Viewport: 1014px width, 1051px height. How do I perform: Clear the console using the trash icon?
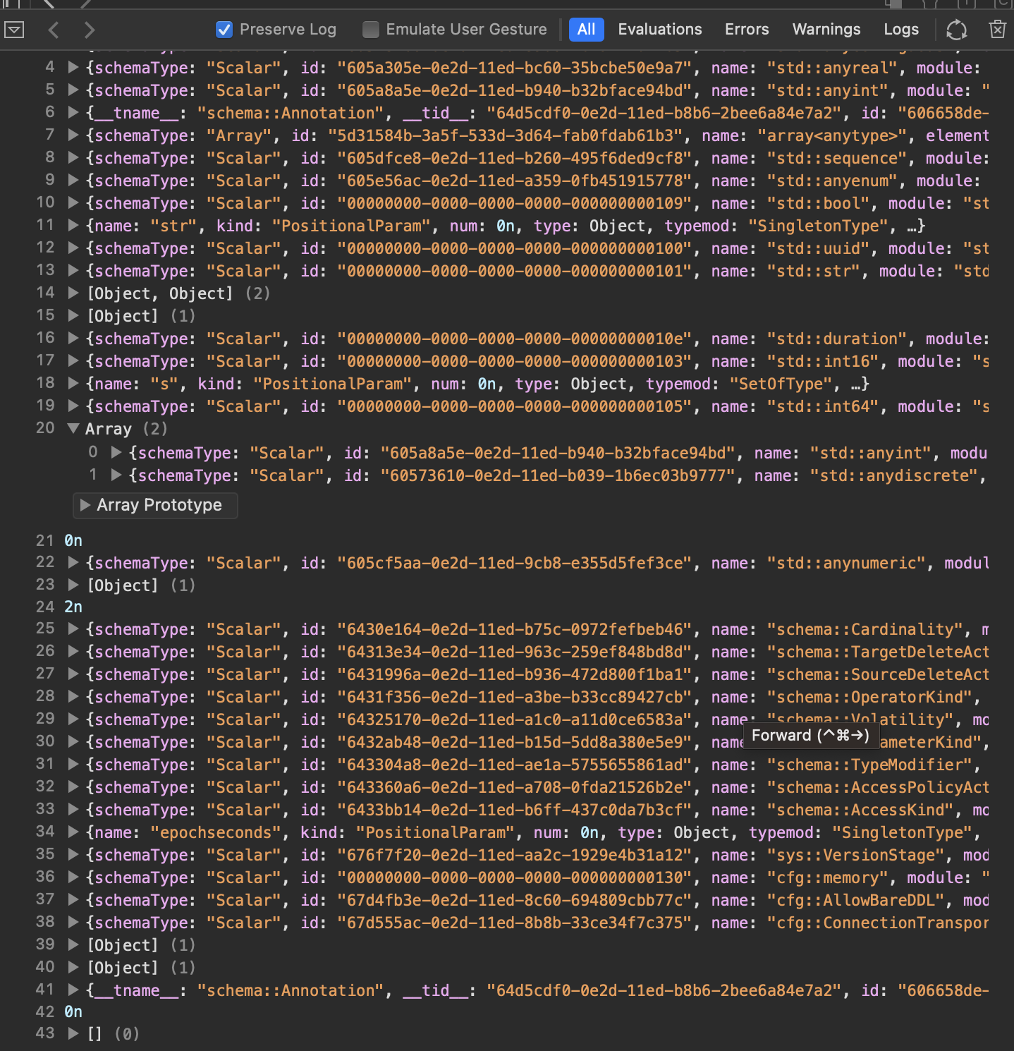tap(996, 30)
